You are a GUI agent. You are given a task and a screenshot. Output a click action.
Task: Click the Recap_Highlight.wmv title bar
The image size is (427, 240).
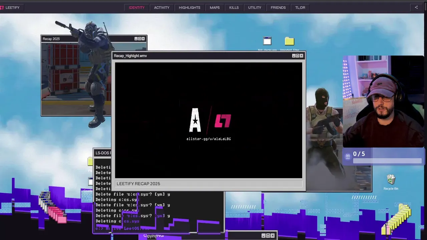click(x=208, y=56)
